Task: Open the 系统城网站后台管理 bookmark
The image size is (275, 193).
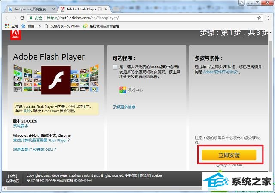Action: pyautogui.click(x=101, y=26)
